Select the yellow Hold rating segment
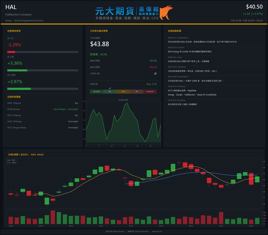The height and width of the screenshot is (235, 268). pyautogui.click(x=123, y=92)
